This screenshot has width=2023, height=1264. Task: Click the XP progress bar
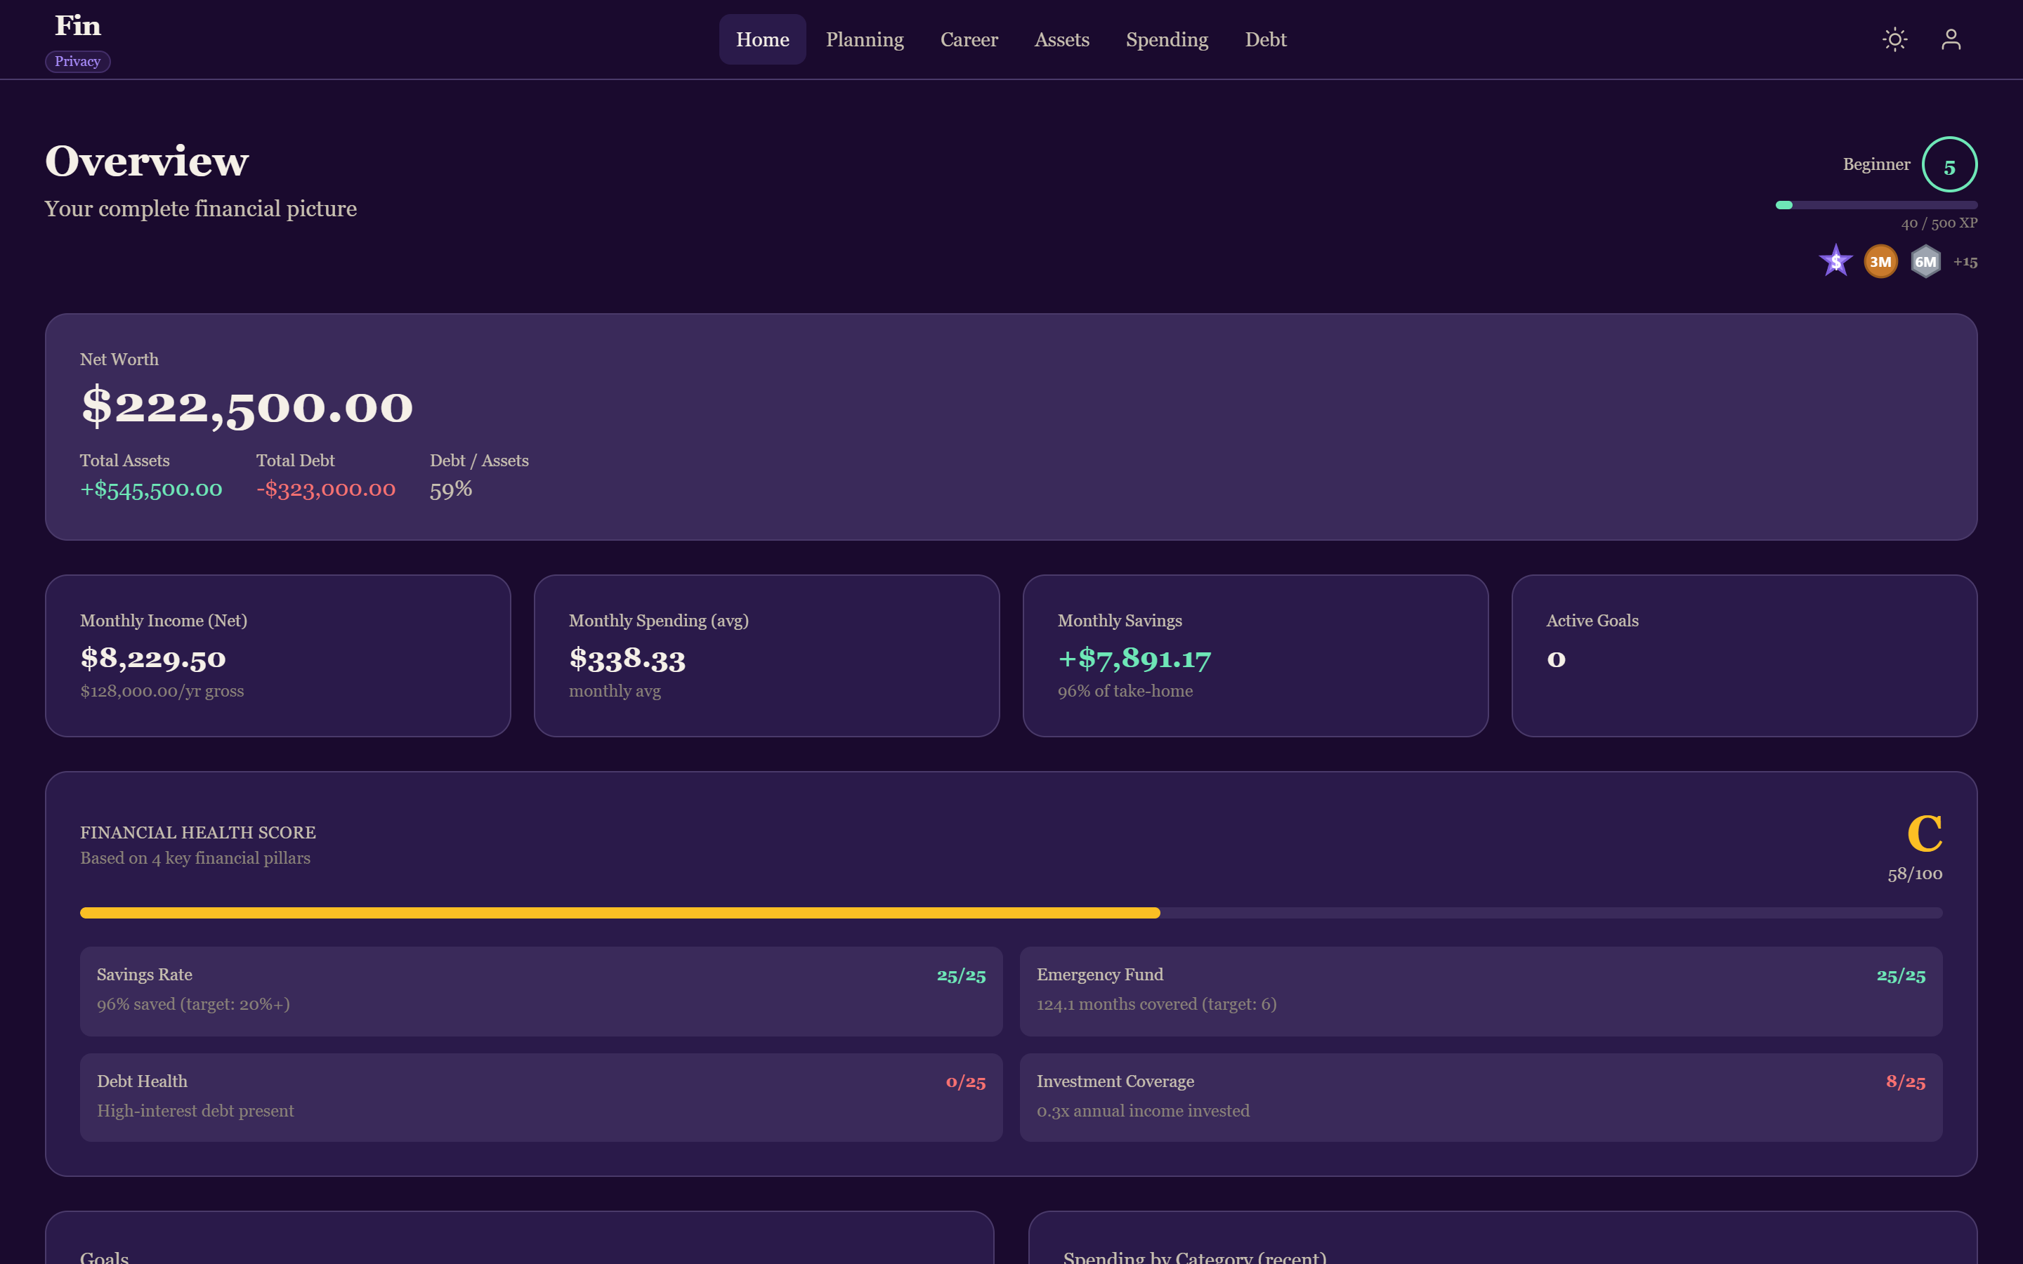1877,205
